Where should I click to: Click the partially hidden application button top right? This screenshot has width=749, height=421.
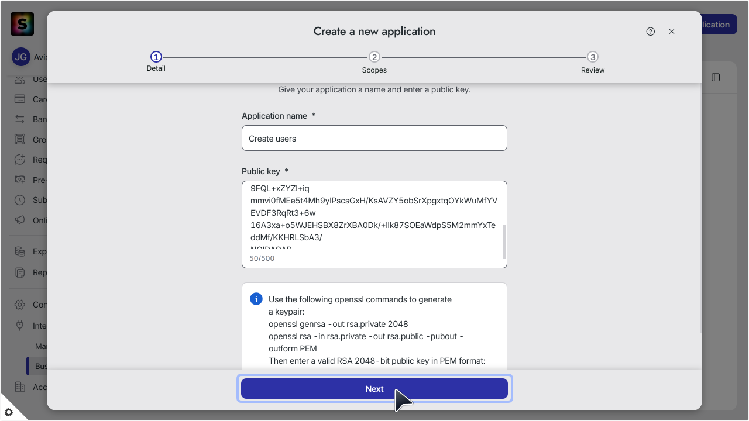coord(719,25)
